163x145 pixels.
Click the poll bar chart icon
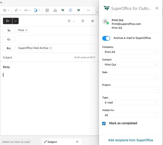(55, 10)
